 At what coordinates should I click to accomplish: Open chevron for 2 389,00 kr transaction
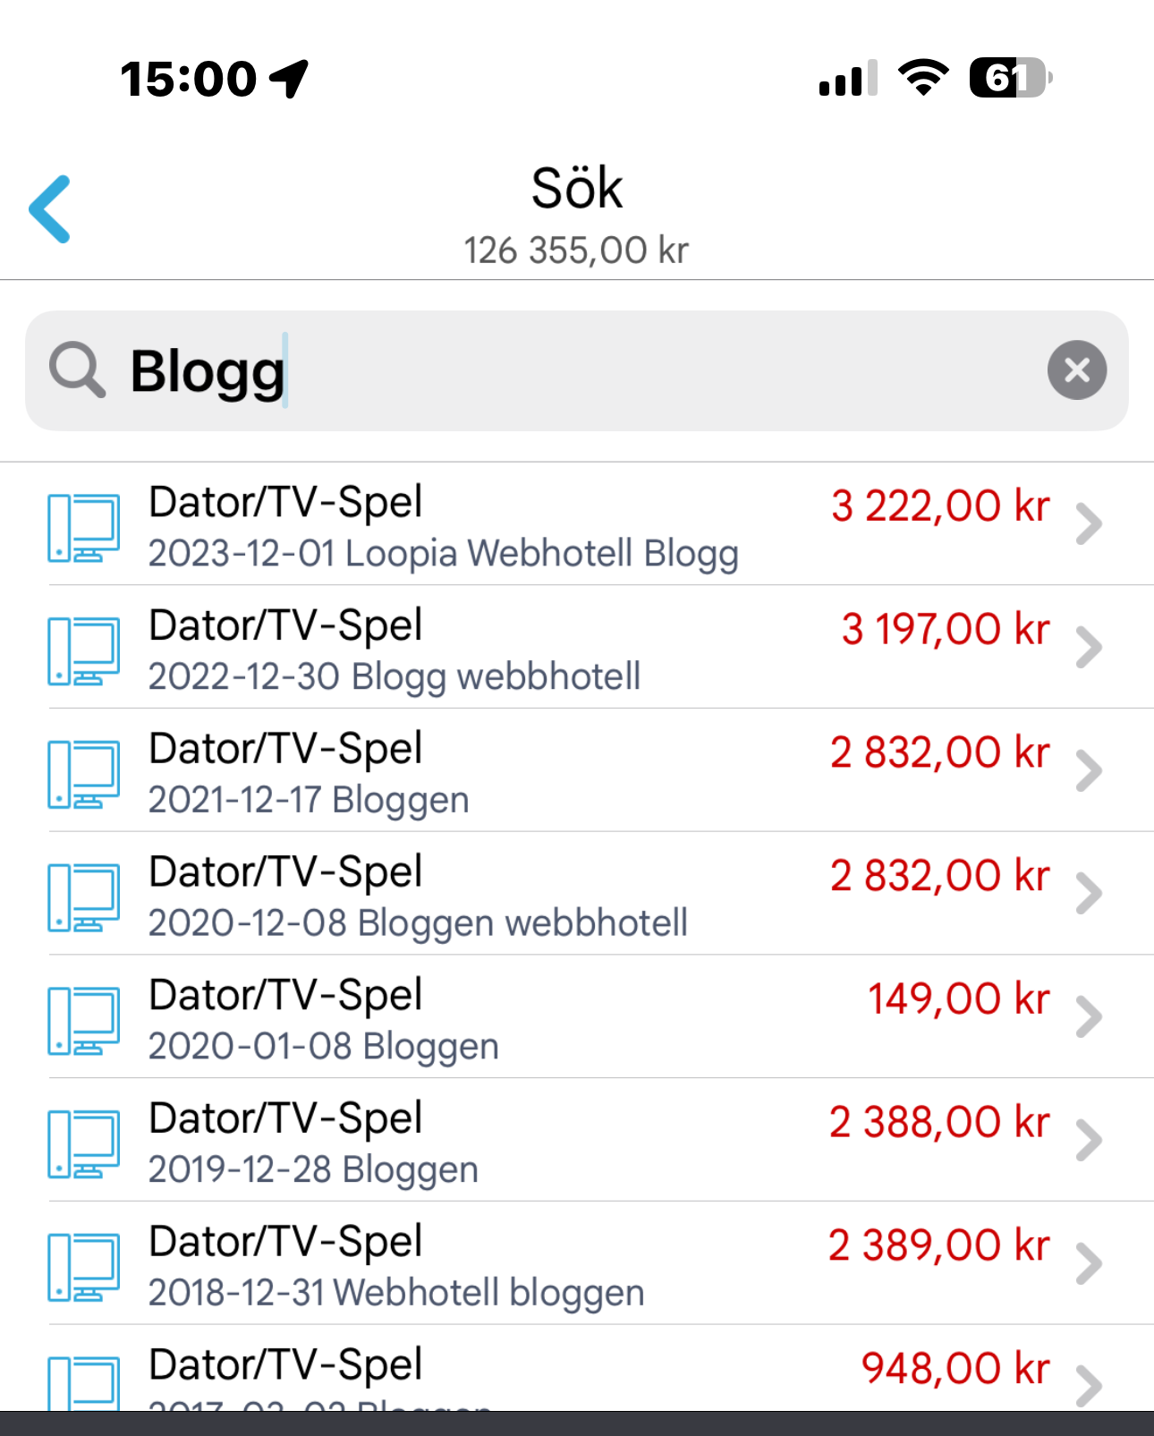[x=1089, y=1263]
